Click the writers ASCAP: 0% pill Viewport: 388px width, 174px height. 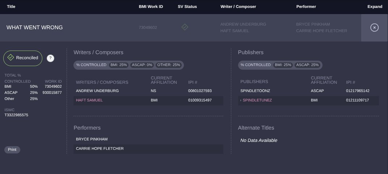tap(142, 65)
